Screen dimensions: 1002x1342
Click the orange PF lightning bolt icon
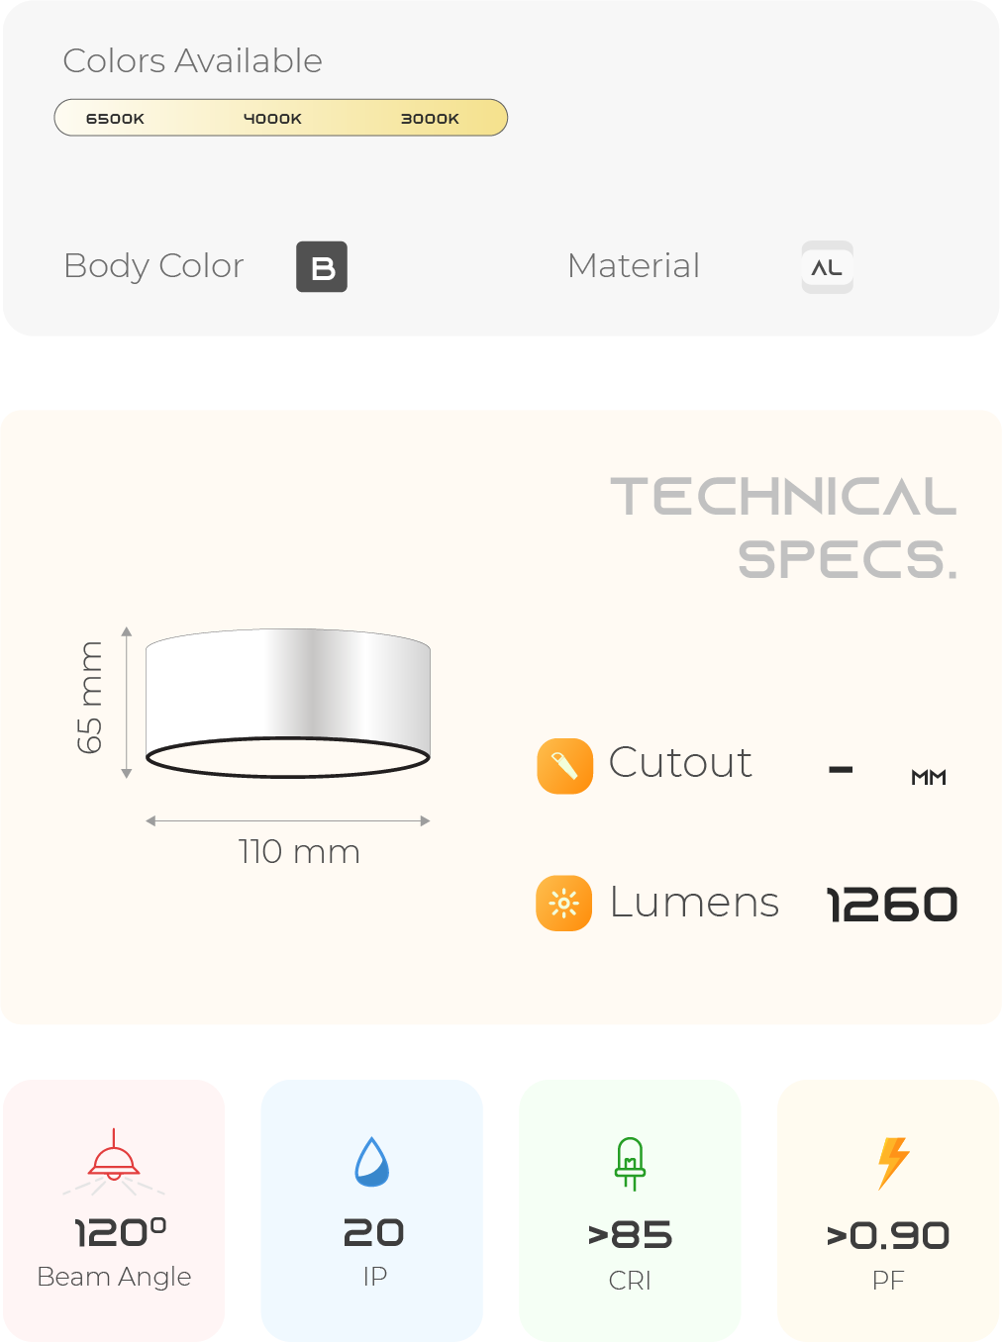point(893,1162)
